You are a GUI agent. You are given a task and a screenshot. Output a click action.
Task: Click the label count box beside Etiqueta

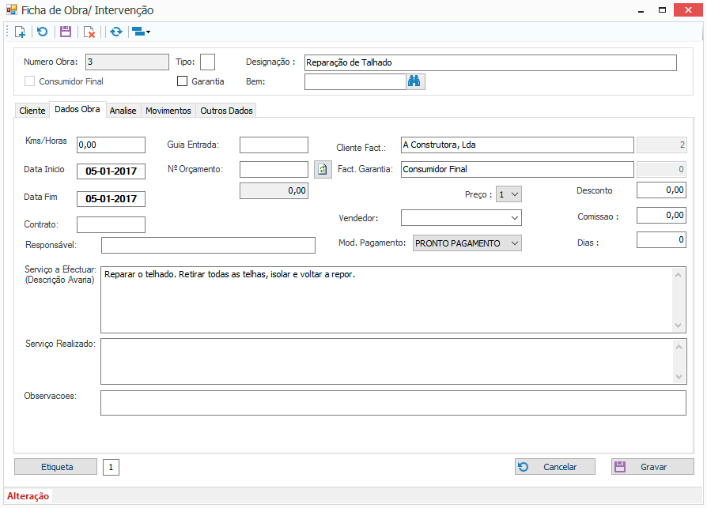111,467
